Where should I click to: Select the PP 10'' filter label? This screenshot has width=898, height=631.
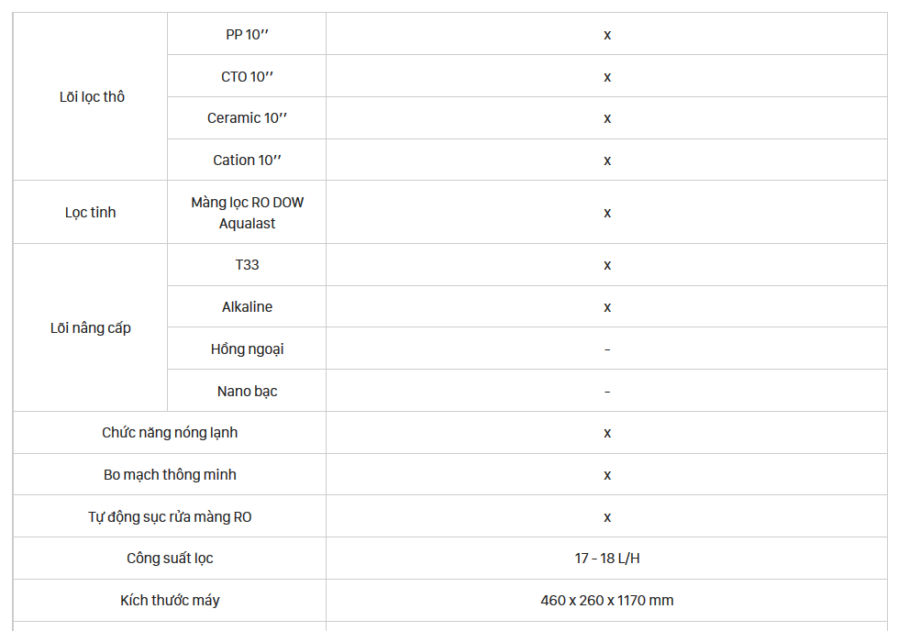tap(247, 35)
